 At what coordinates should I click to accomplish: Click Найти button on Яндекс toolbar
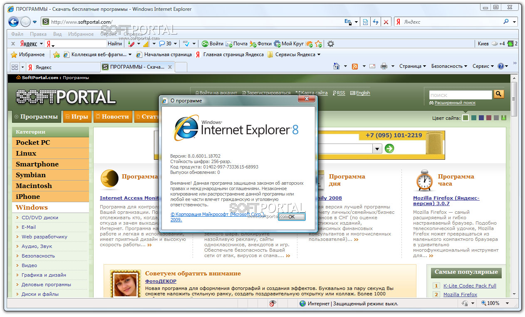point(115,44)
